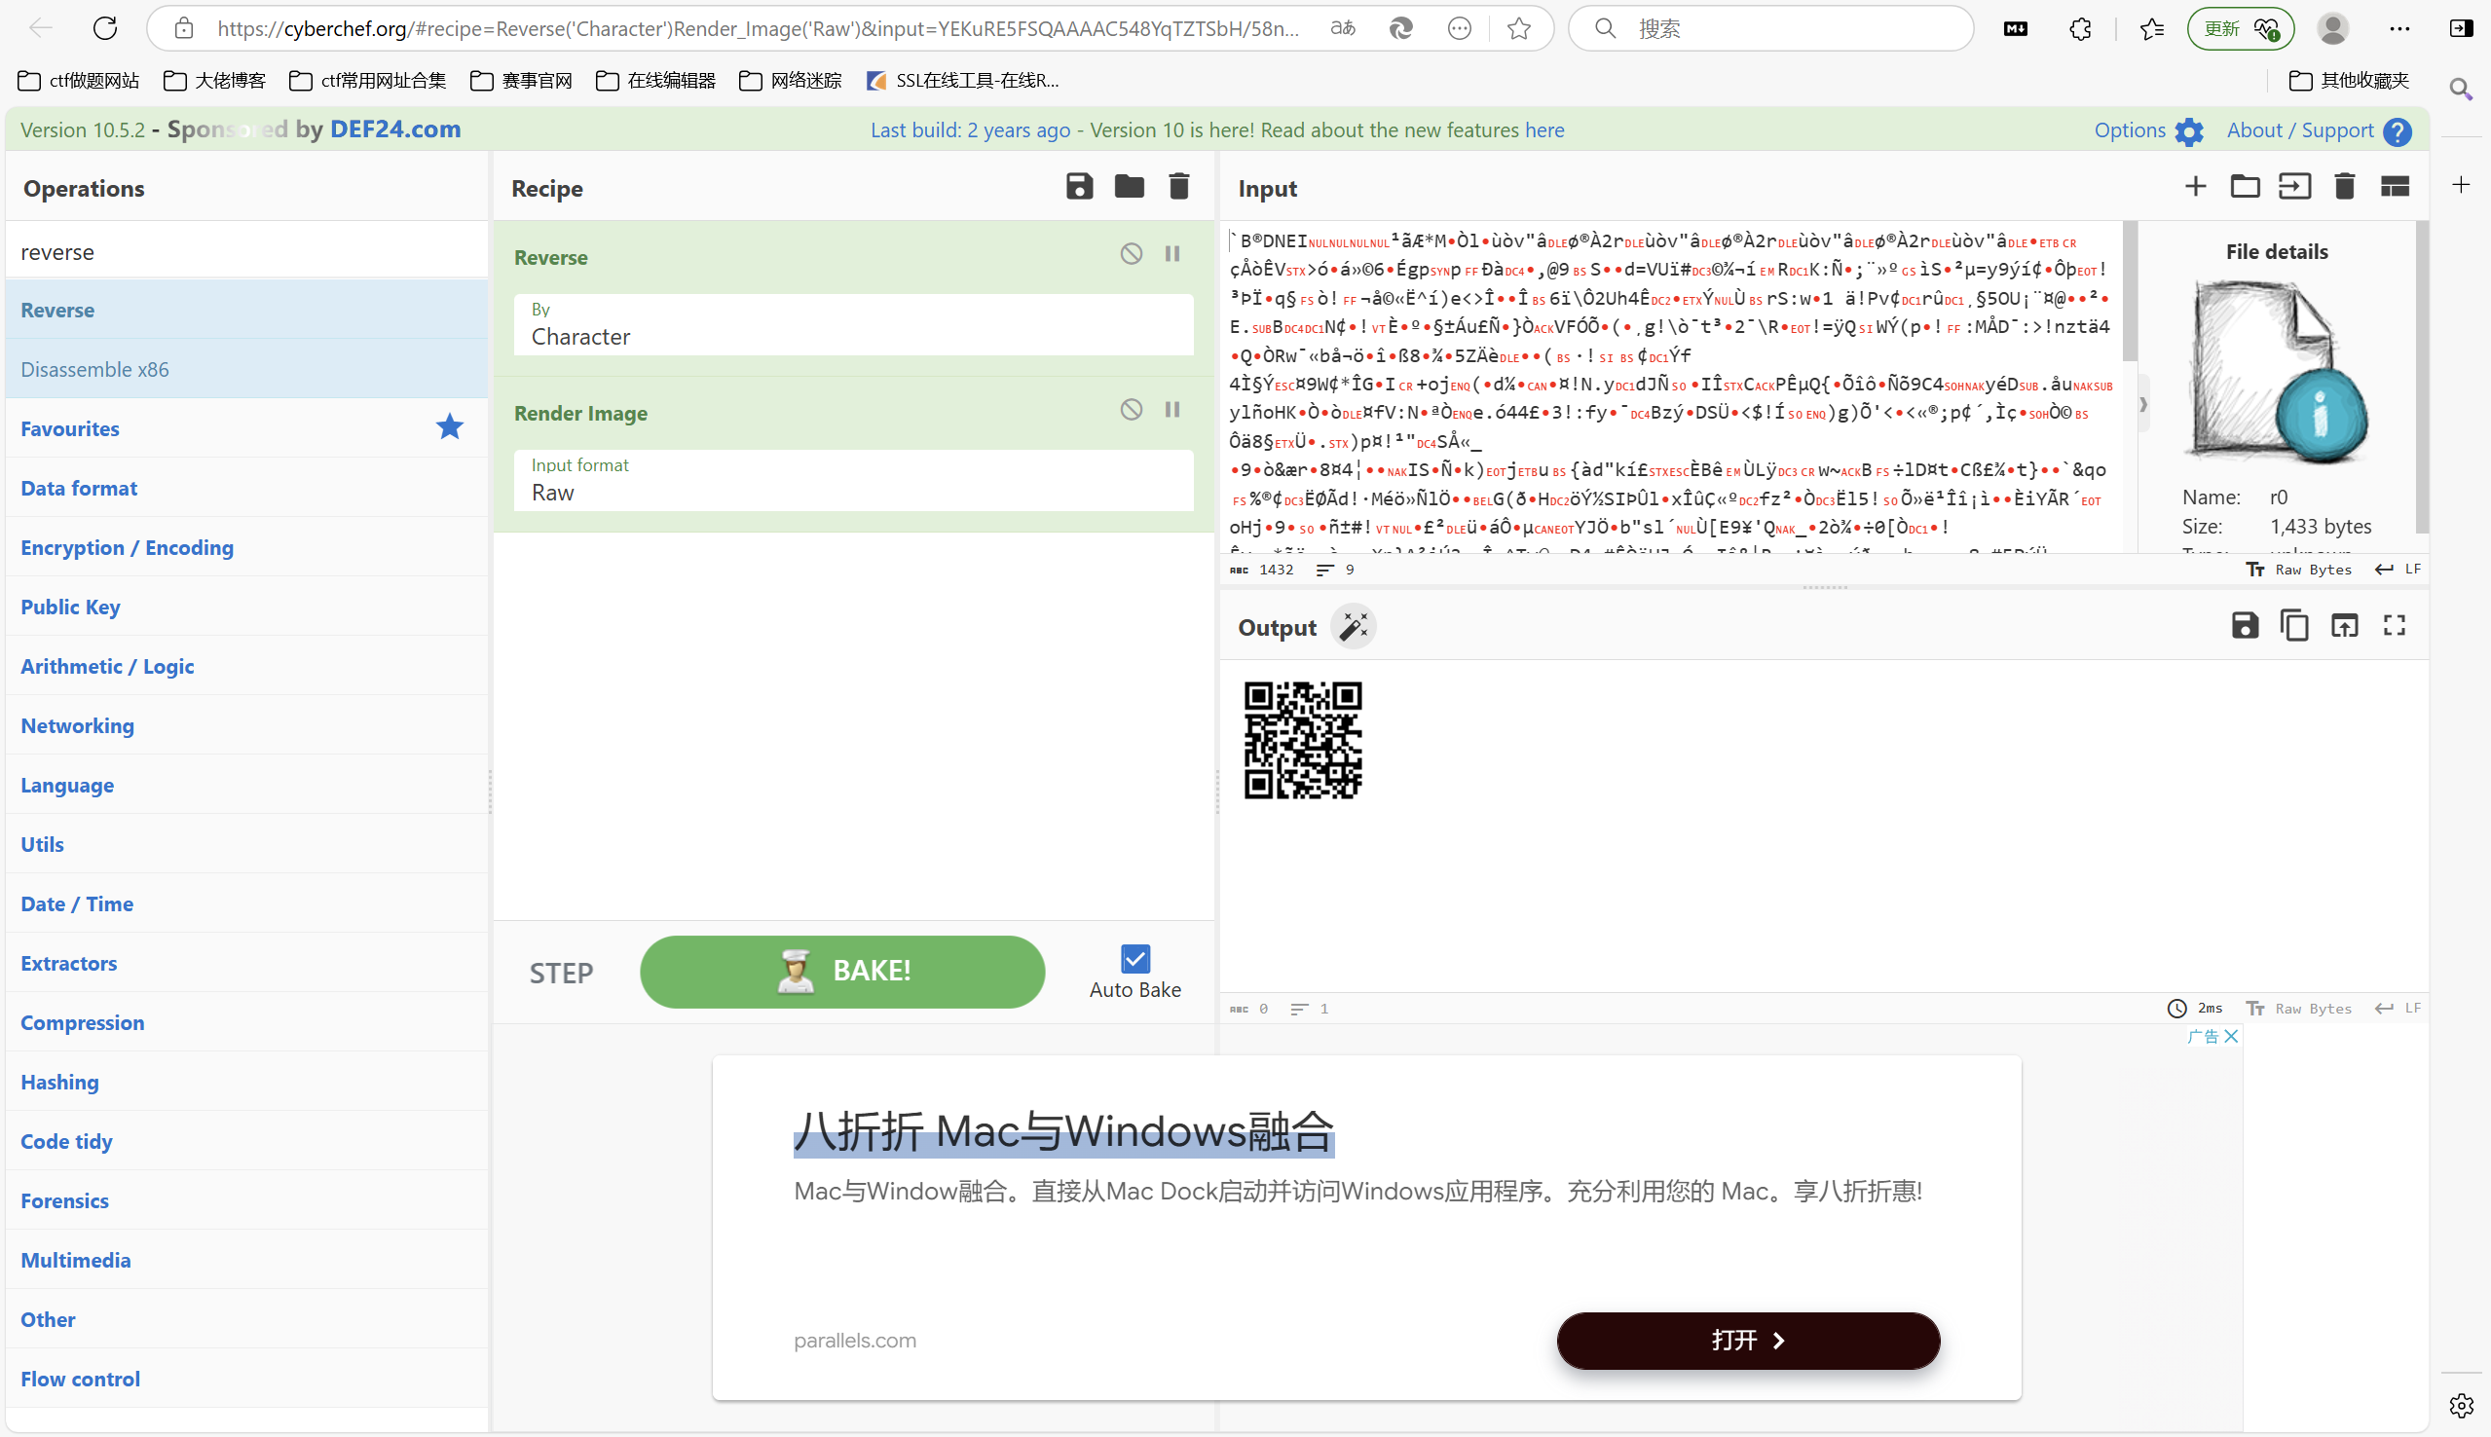Open folder as input icon
Screen dimensions: 2491x1437
(2245, 187)
